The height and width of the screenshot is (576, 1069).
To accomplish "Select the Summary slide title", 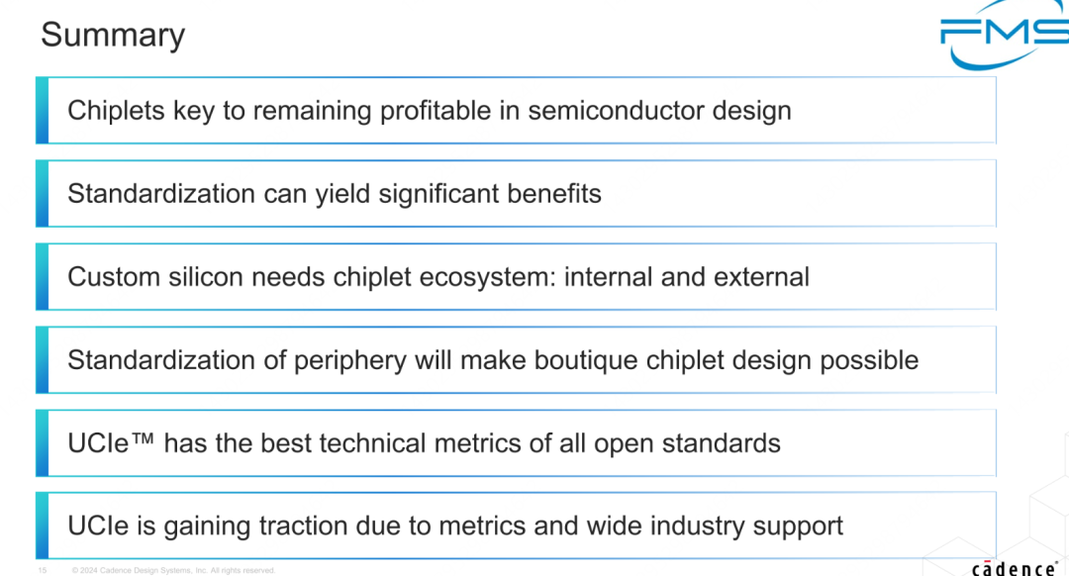I will [x=113, y=35].
